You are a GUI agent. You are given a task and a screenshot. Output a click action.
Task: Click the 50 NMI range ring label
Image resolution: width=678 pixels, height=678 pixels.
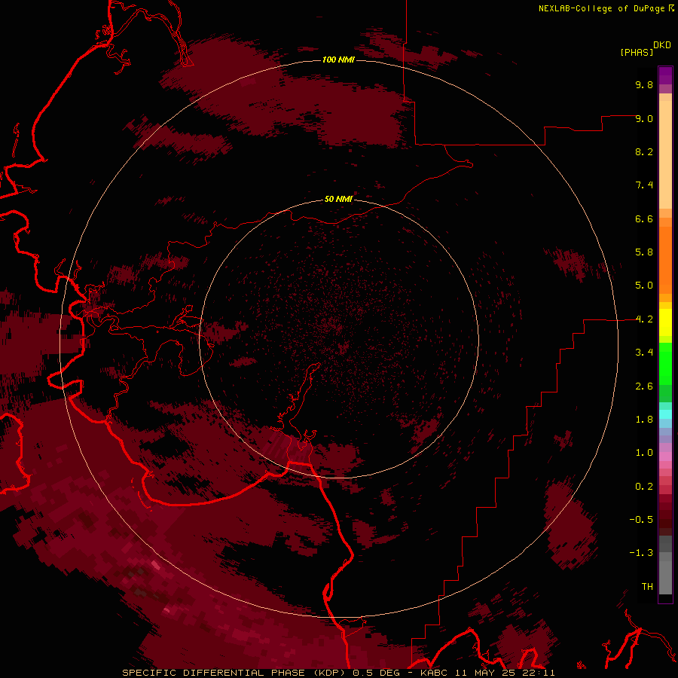click(338, 200)
